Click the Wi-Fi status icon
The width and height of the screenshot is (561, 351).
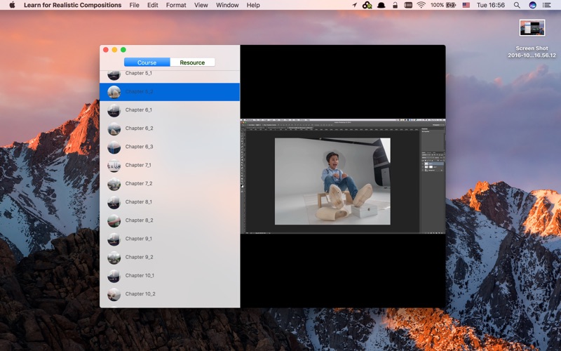point(421,5)
